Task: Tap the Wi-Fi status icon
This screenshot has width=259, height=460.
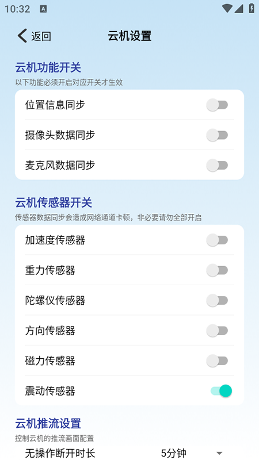Action: click(x=227, y=9)
